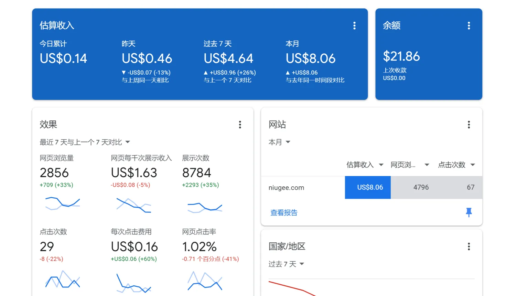Click the 网页每千次展示收入 sparkline chart
Image resolution: width=516 pixels, height=296 pixels.
[133, 205]
